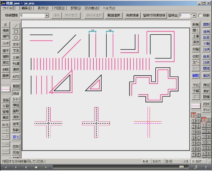Select the line (／) drawing tool
The height and width of the screenshot is (171, 212).
tap(16, 26)
